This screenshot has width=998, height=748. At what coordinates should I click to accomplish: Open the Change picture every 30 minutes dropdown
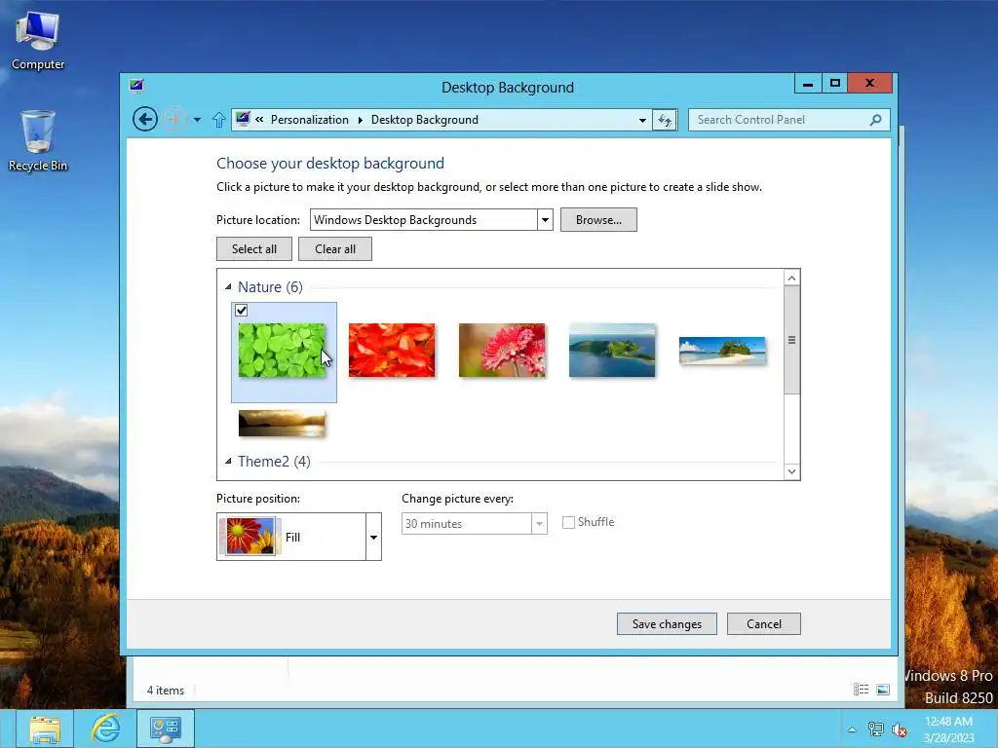[x=539, y=524]
